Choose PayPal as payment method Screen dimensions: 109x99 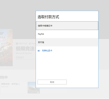pyautogui.click(x=67, y=34)
